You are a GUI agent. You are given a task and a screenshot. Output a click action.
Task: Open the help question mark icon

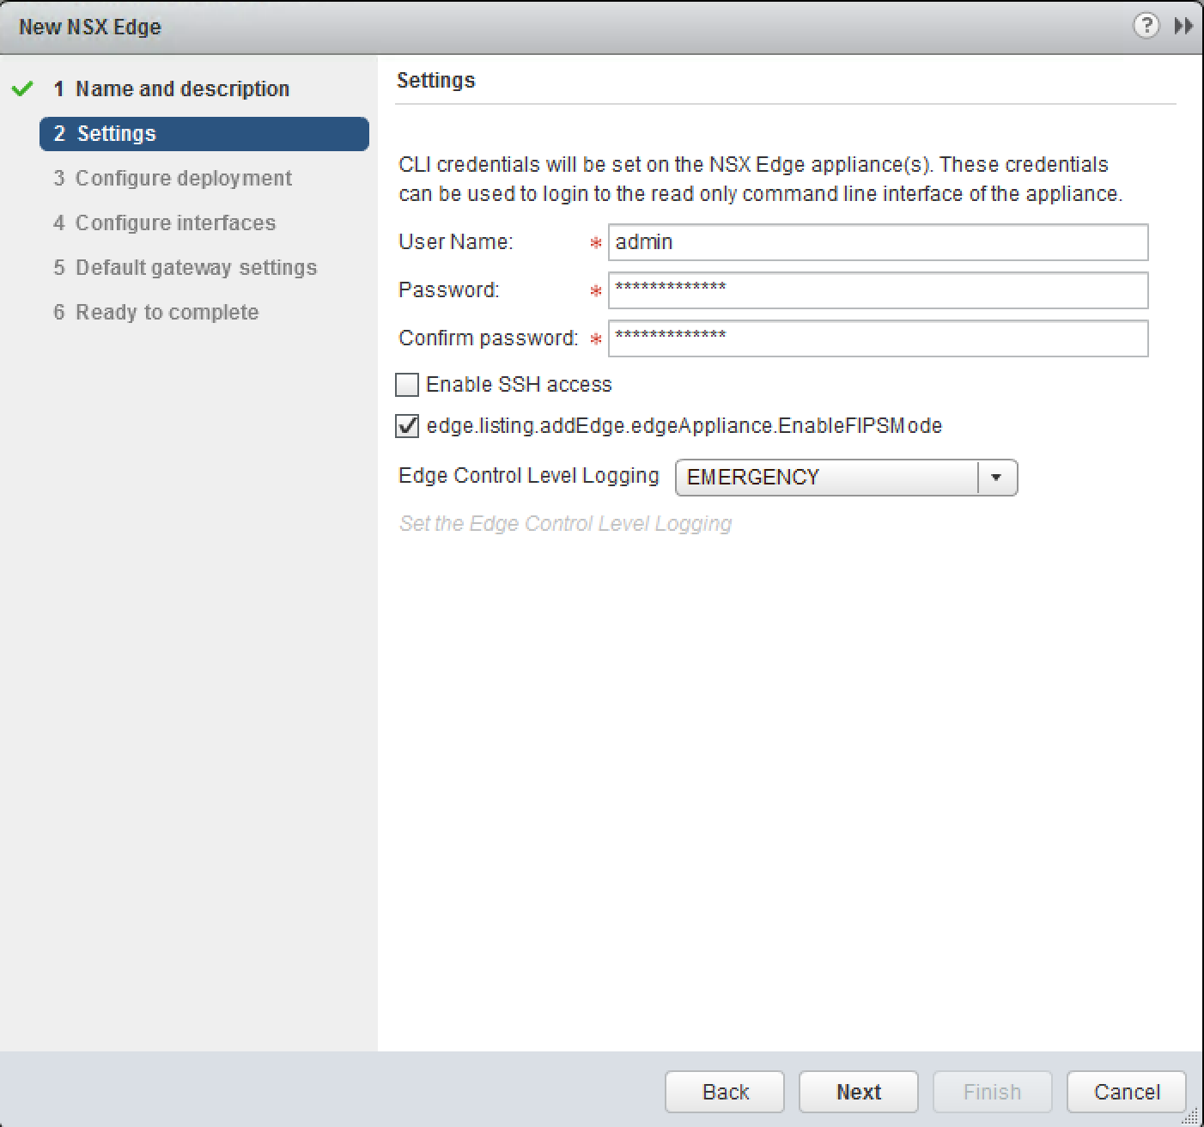1146,26
